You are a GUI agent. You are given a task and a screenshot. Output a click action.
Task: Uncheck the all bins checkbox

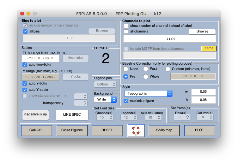coord(25,32)
